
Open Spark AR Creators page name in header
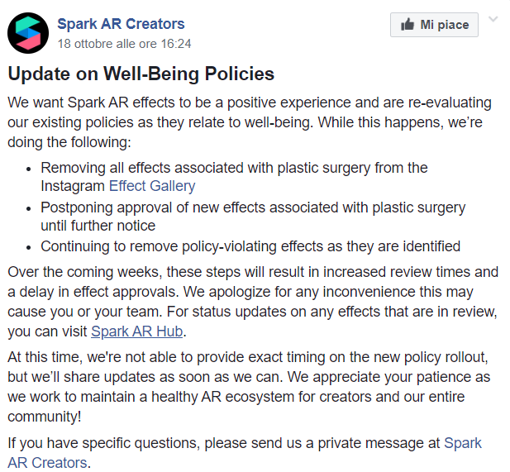[121, 24]
